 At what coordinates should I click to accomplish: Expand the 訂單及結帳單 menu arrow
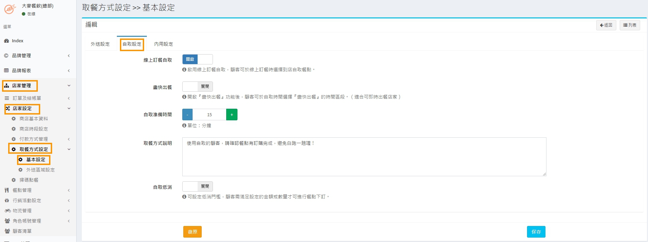[69, 98]
